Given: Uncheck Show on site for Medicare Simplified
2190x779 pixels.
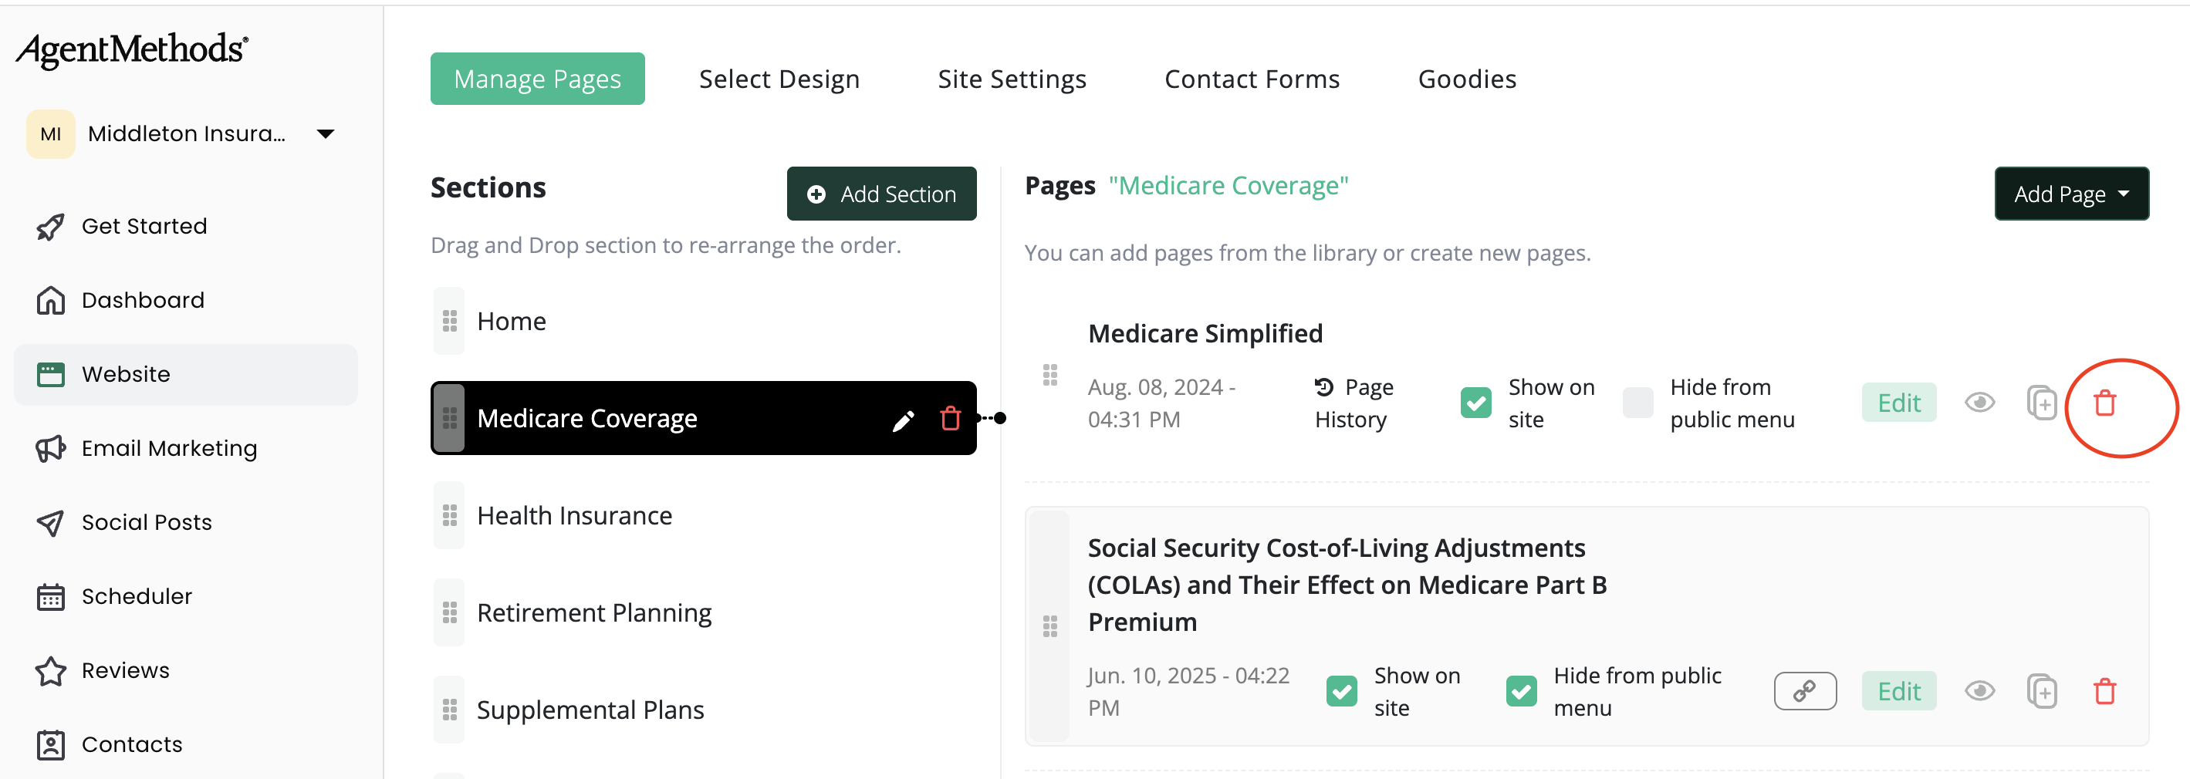Looking at the screenshot, I should coord(1476,403).
